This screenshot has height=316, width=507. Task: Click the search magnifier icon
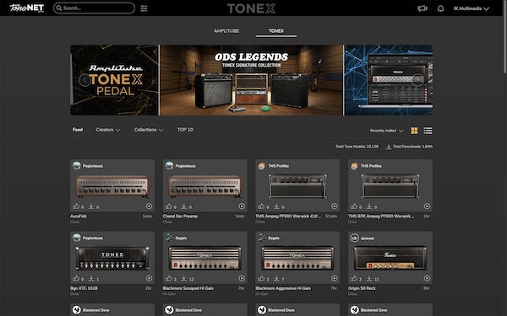point(59,8)
